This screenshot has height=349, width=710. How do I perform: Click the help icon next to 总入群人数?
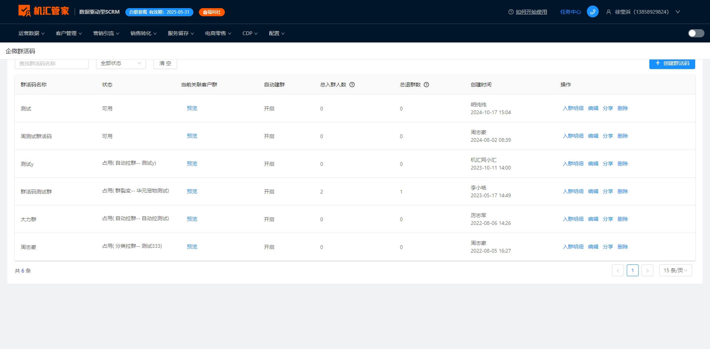(x=352, y=85)
